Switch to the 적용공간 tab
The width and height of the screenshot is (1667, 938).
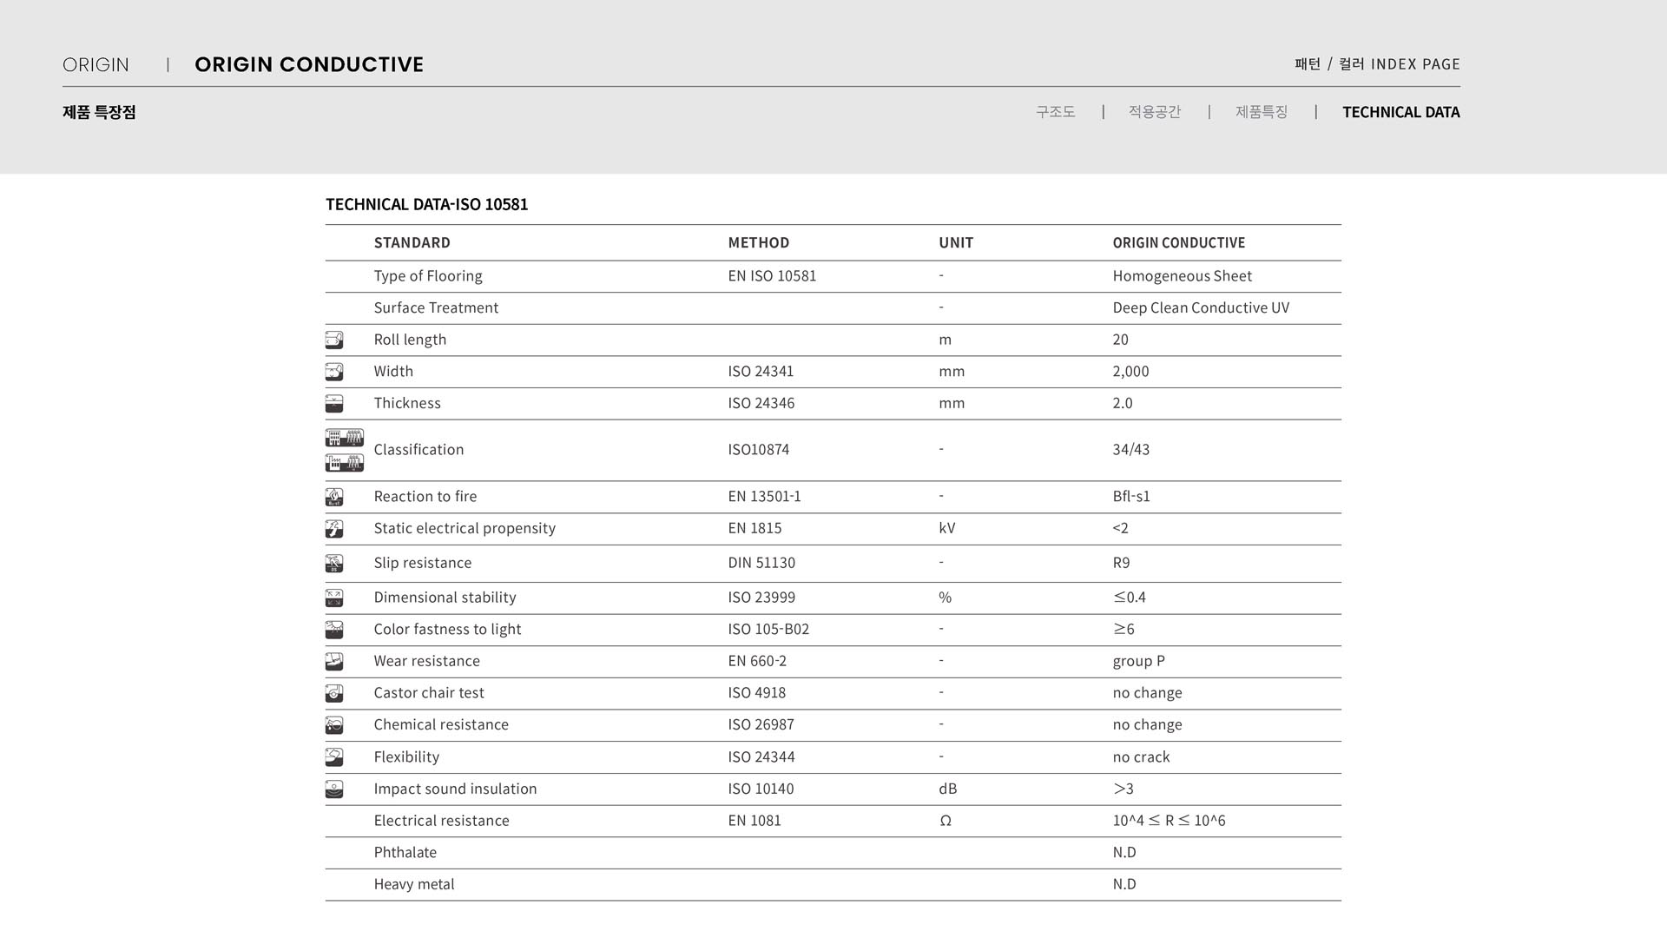coord(1155,112)
